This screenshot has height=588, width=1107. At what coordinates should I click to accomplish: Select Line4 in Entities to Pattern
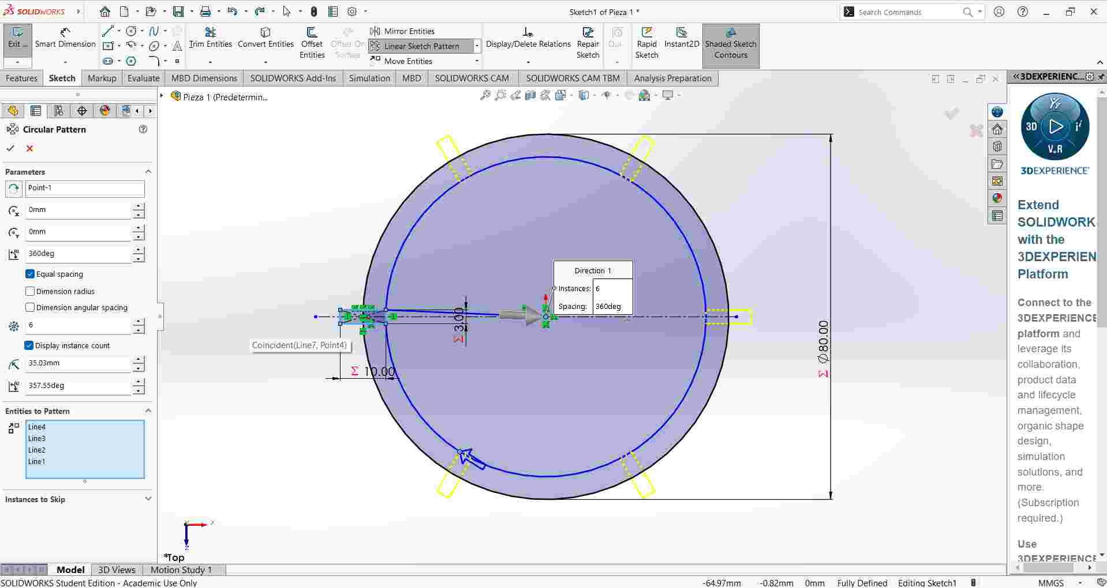tap(37, 427)
